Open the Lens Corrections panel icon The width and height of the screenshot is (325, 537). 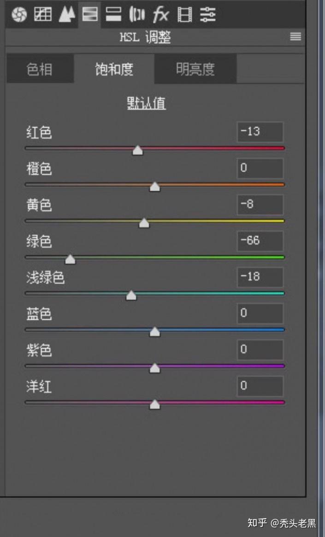coord(137,15)
